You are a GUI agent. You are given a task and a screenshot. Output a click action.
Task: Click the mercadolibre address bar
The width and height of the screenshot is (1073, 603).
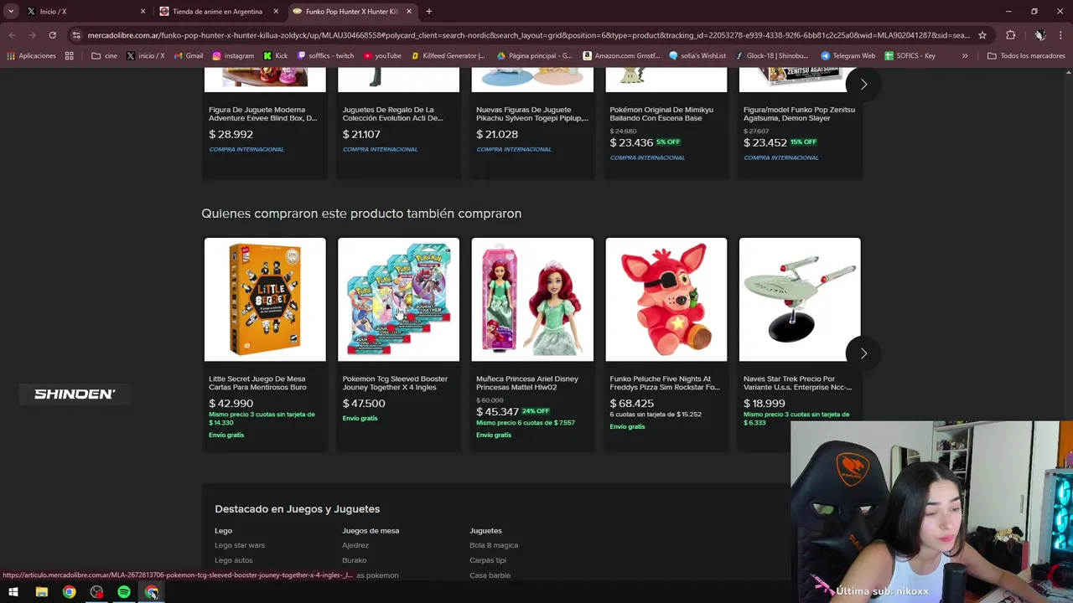point(528,35)
